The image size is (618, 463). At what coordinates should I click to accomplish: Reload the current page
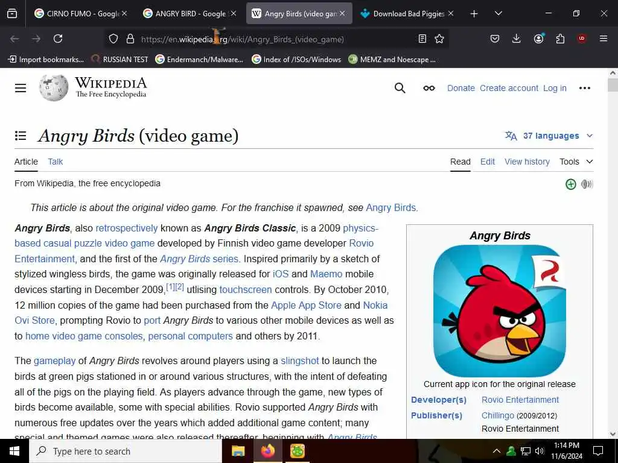point(58,39)
